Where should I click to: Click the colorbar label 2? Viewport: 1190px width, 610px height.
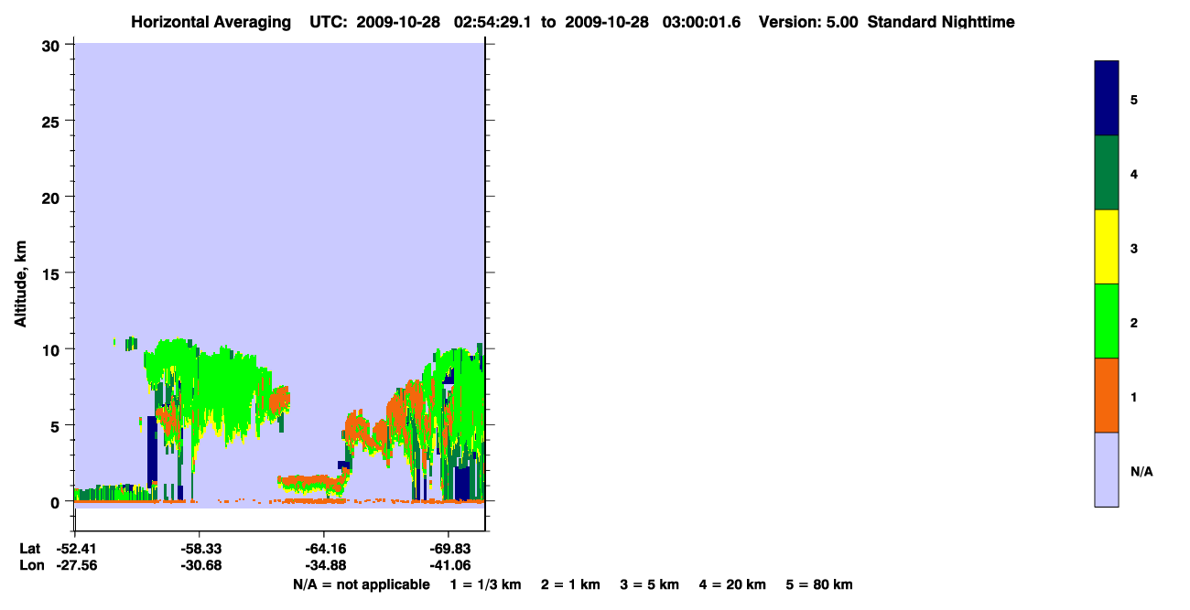(1134, 323)
